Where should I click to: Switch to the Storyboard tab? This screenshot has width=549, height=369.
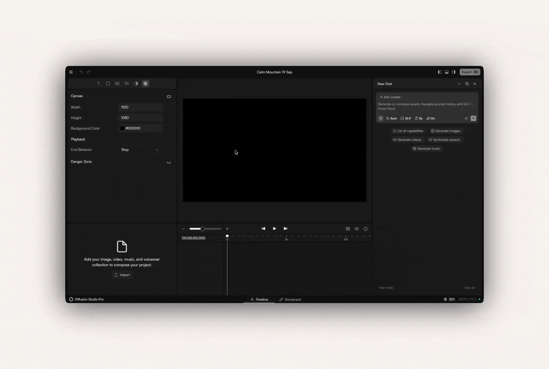click(290, 299)
